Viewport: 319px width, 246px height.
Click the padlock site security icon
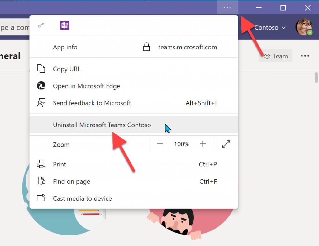[x=146, y=47]
